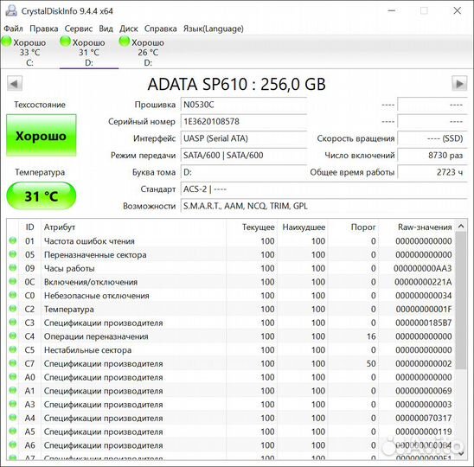
Task: Click the serial number field 1E3620108578
Action: (x=244, y=122)
